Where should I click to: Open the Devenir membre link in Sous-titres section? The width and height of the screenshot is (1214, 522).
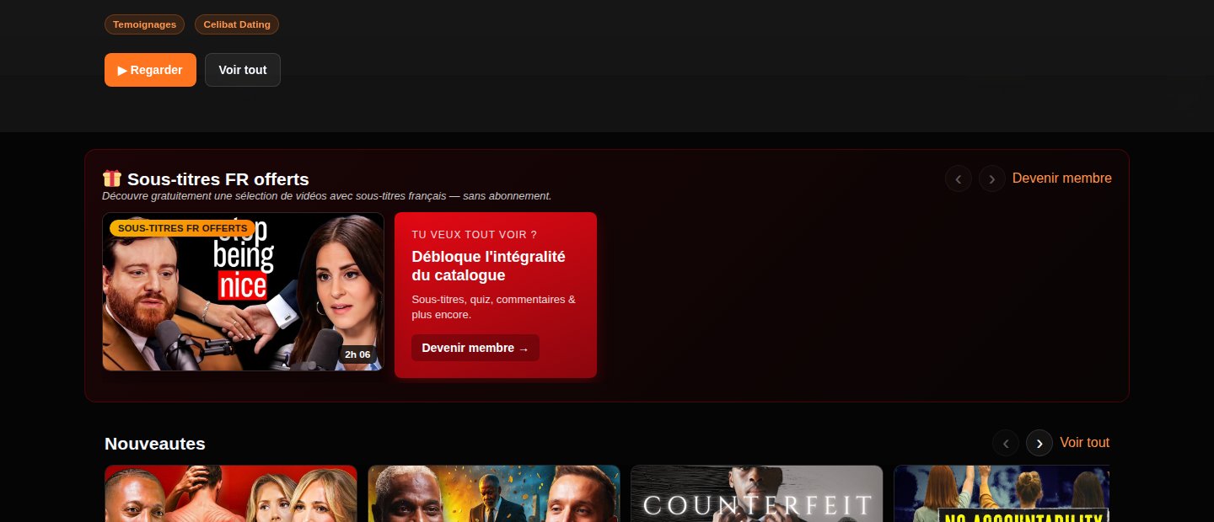click(1062, 178)
